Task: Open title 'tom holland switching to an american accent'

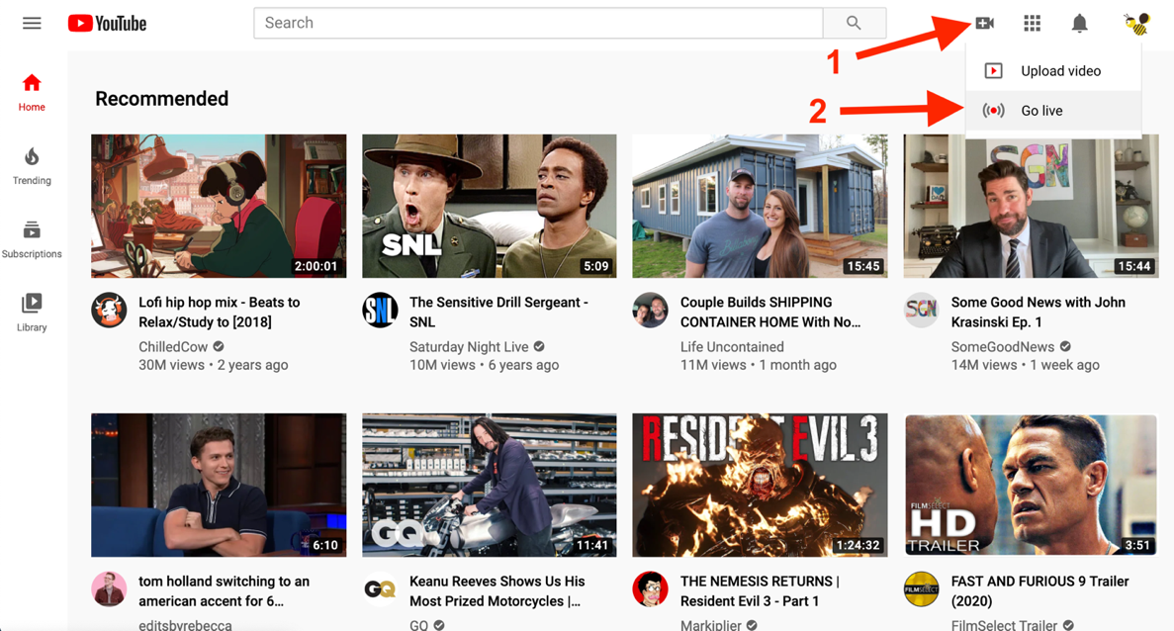Action: coord(224,591)
